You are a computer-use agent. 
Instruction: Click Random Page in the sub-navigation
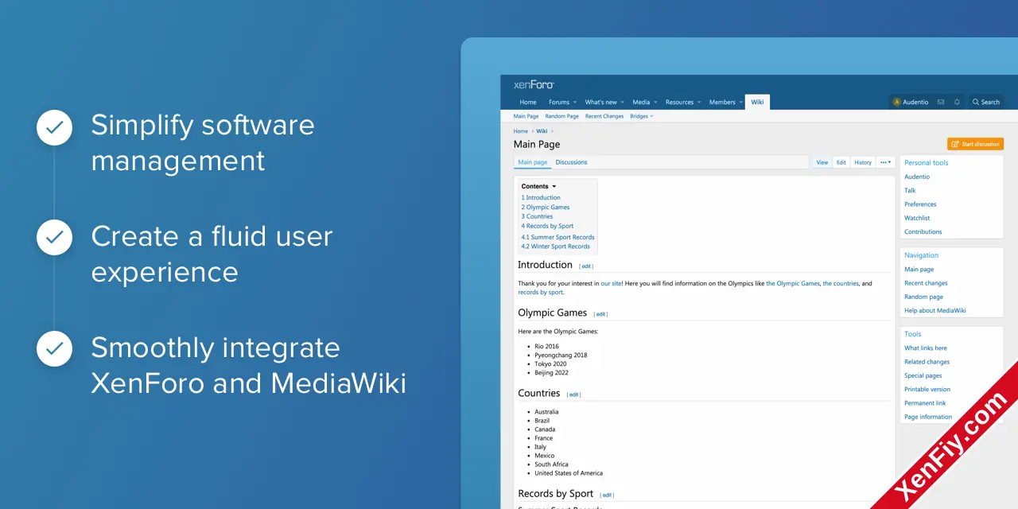(562, 116)
